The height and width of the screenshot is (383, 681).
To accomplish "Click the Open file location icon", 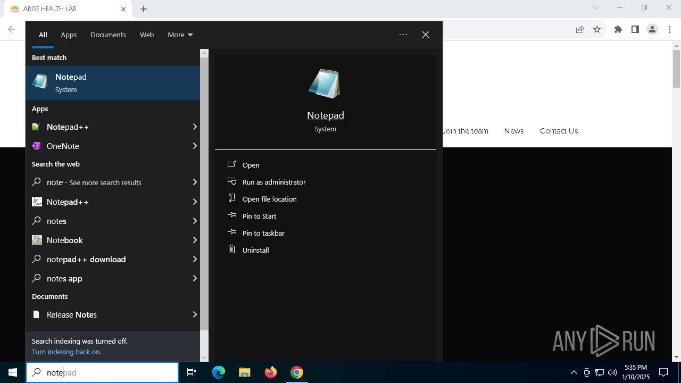I will (x=231, y=198).
